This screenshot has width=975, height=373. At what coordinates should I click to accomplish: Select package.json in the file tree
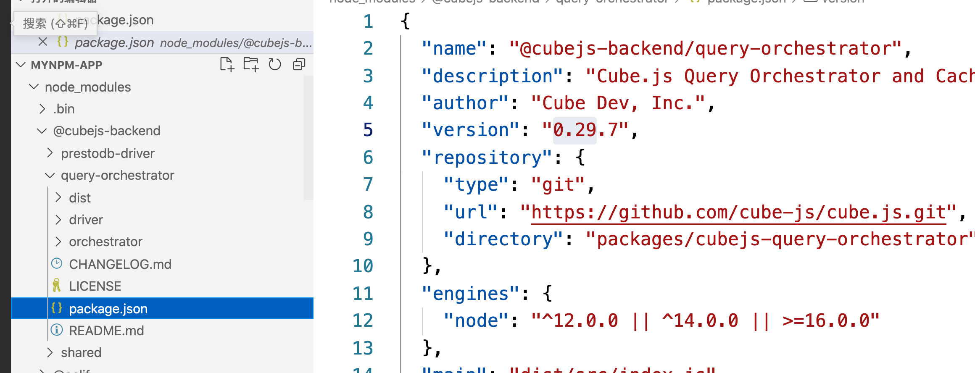tap(162, 308)
